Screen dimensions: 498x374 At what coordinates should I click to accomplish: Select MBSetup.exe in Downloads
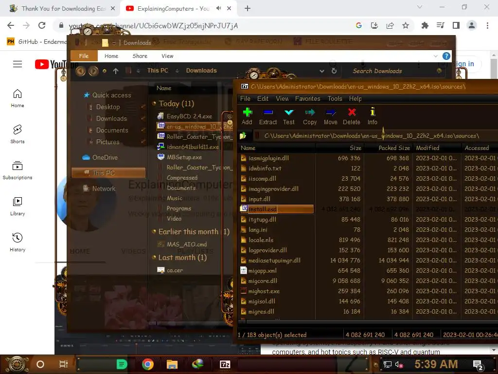point(184,157)
